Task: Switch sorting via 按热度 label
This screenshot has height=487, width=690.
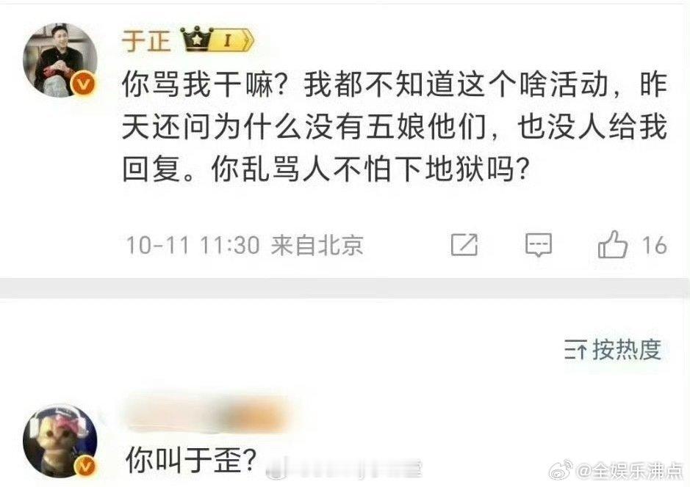Action: click(x=627, y=350)
